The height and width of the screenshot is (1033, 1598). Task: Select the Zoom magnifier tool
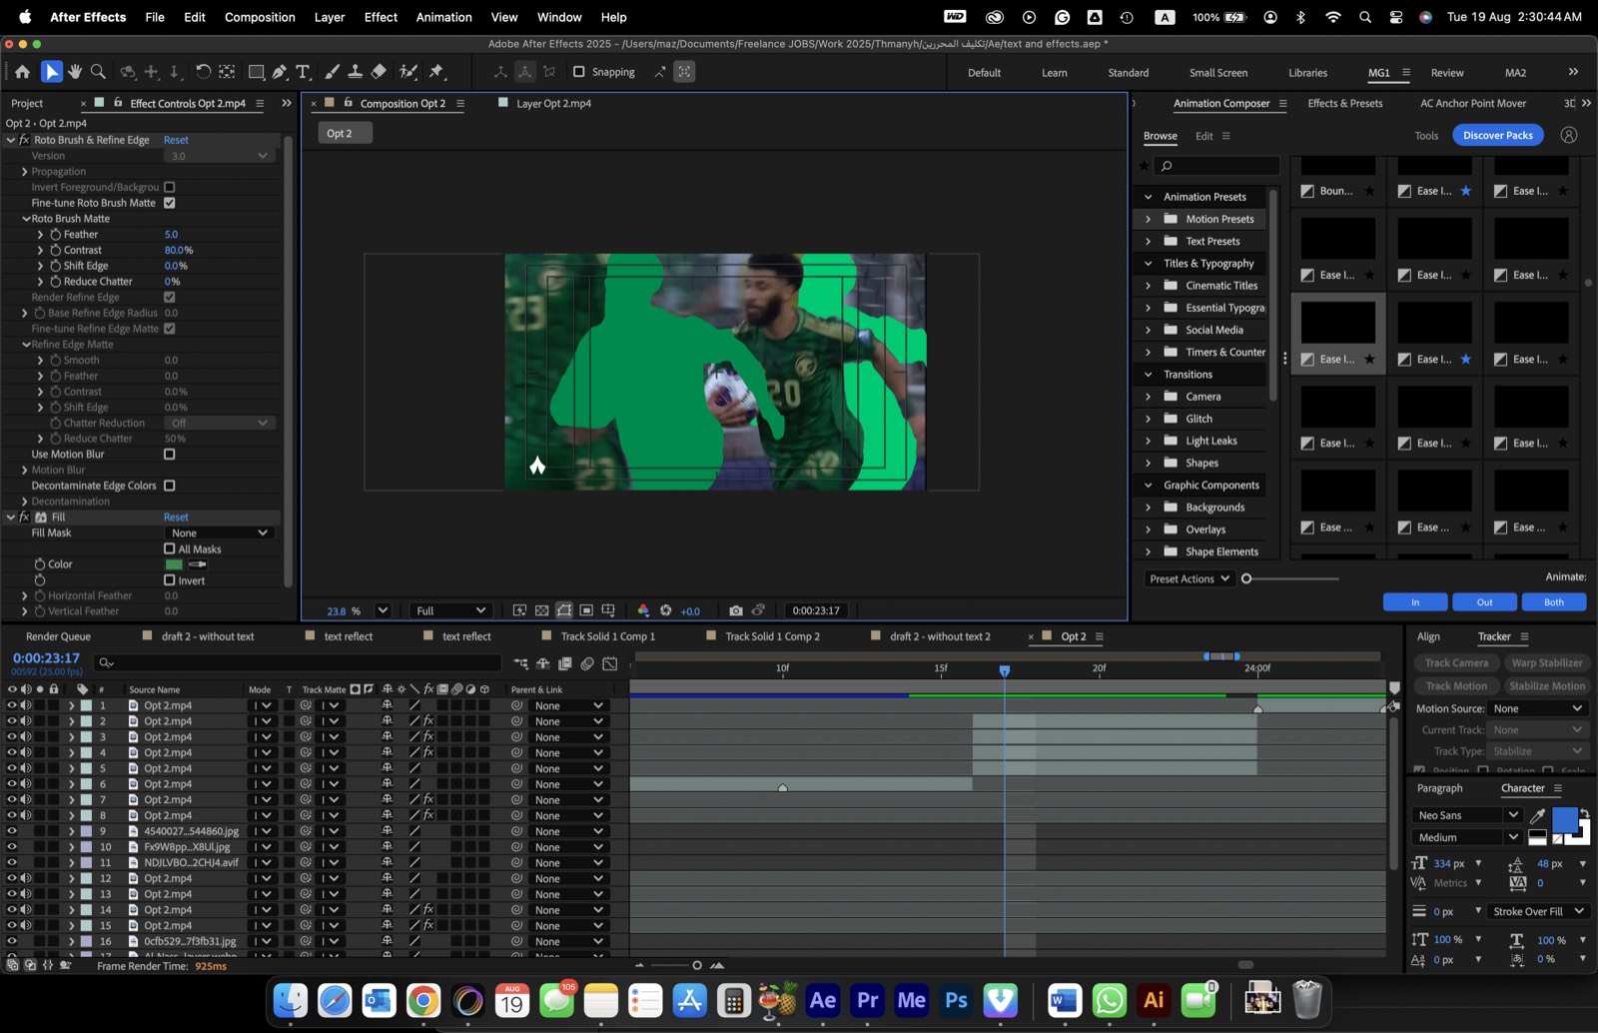pyautogui.click(x=98, y=72)
